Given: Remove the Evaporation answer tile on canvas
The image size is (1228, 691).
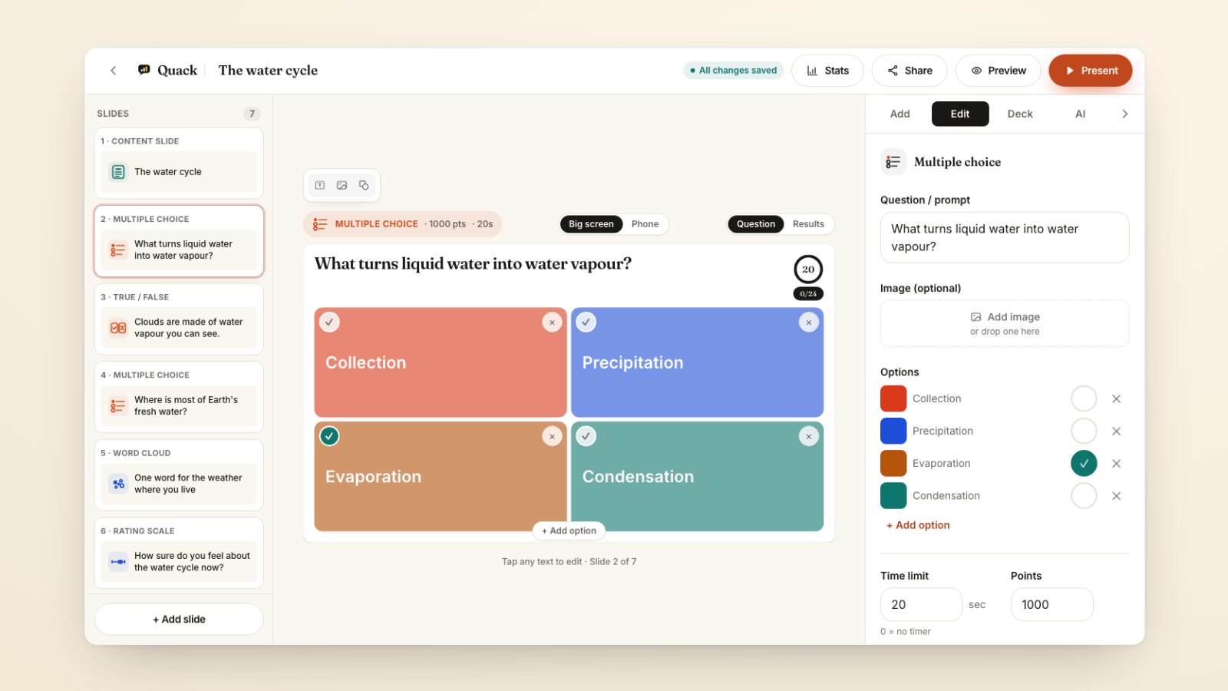Looking at the screenshot, I should [x=552, y=437].
